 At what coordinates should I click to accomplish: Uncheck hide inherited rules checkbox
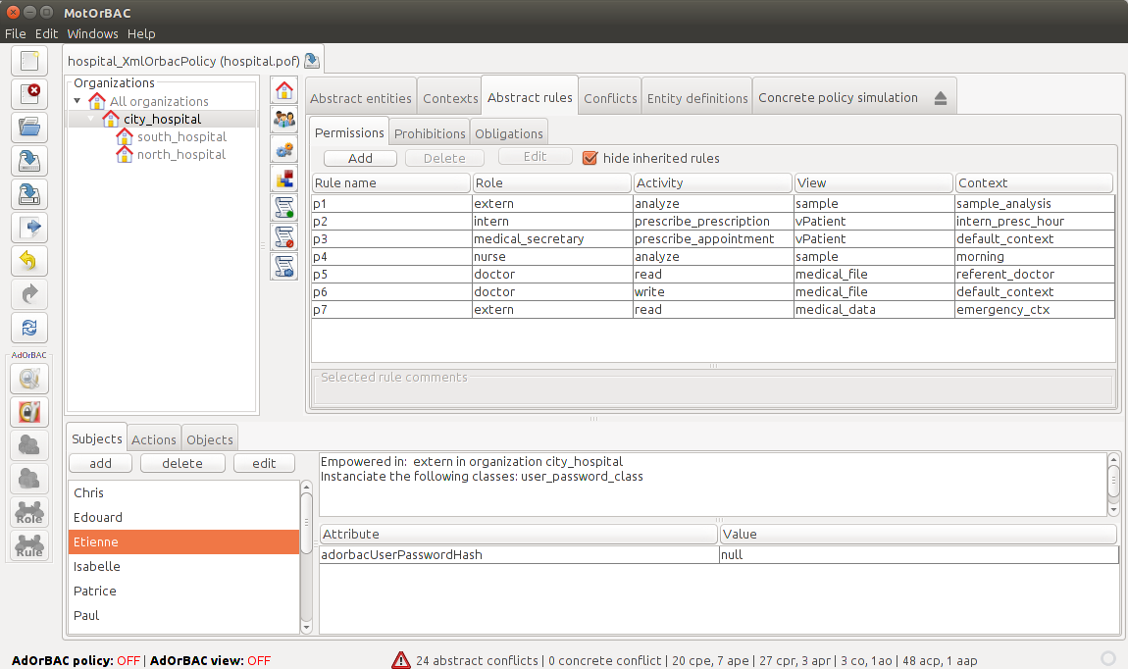(590, 158)
